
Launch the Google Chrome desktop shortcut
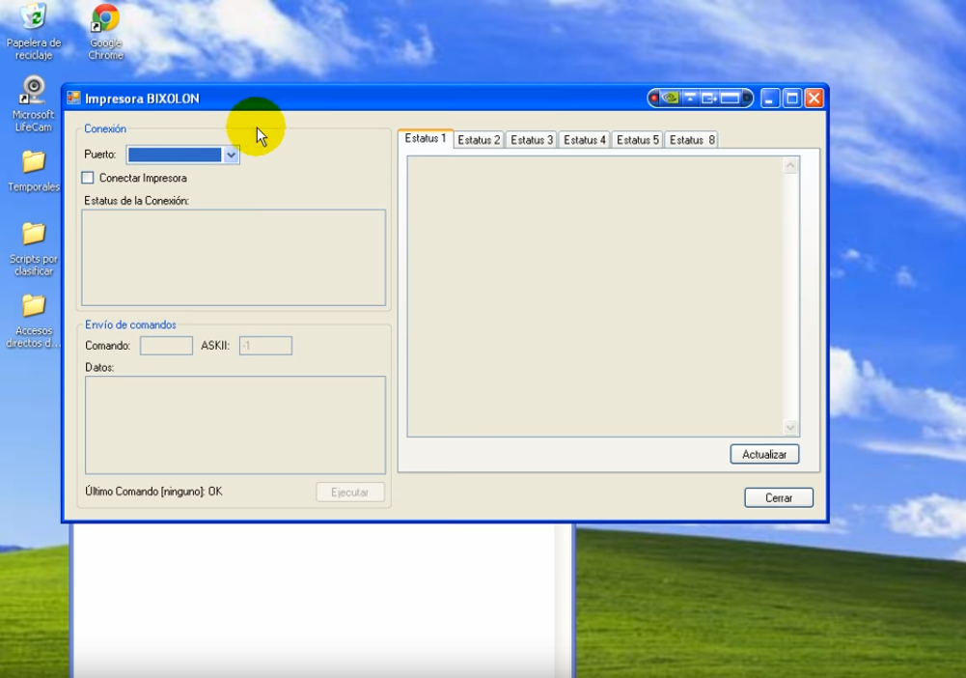click(x=105, y=33)
